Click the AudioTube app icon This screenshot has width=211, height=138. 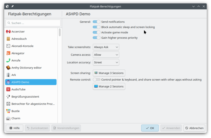(8, 89)
